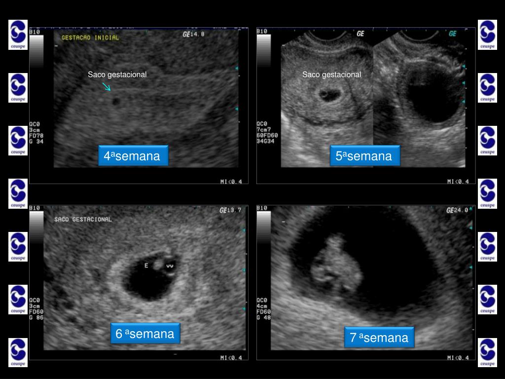Click the small dark gestational sac at 4 weeks

click(x=116, y=102)
